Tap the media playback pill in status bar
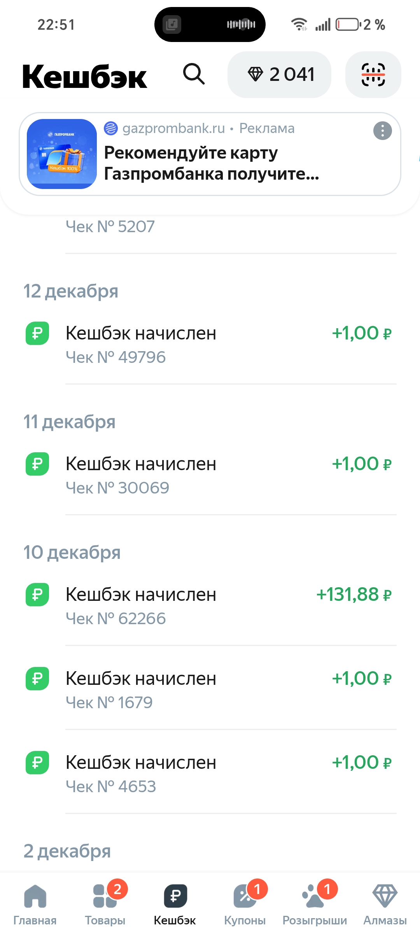 pos(210,24)
